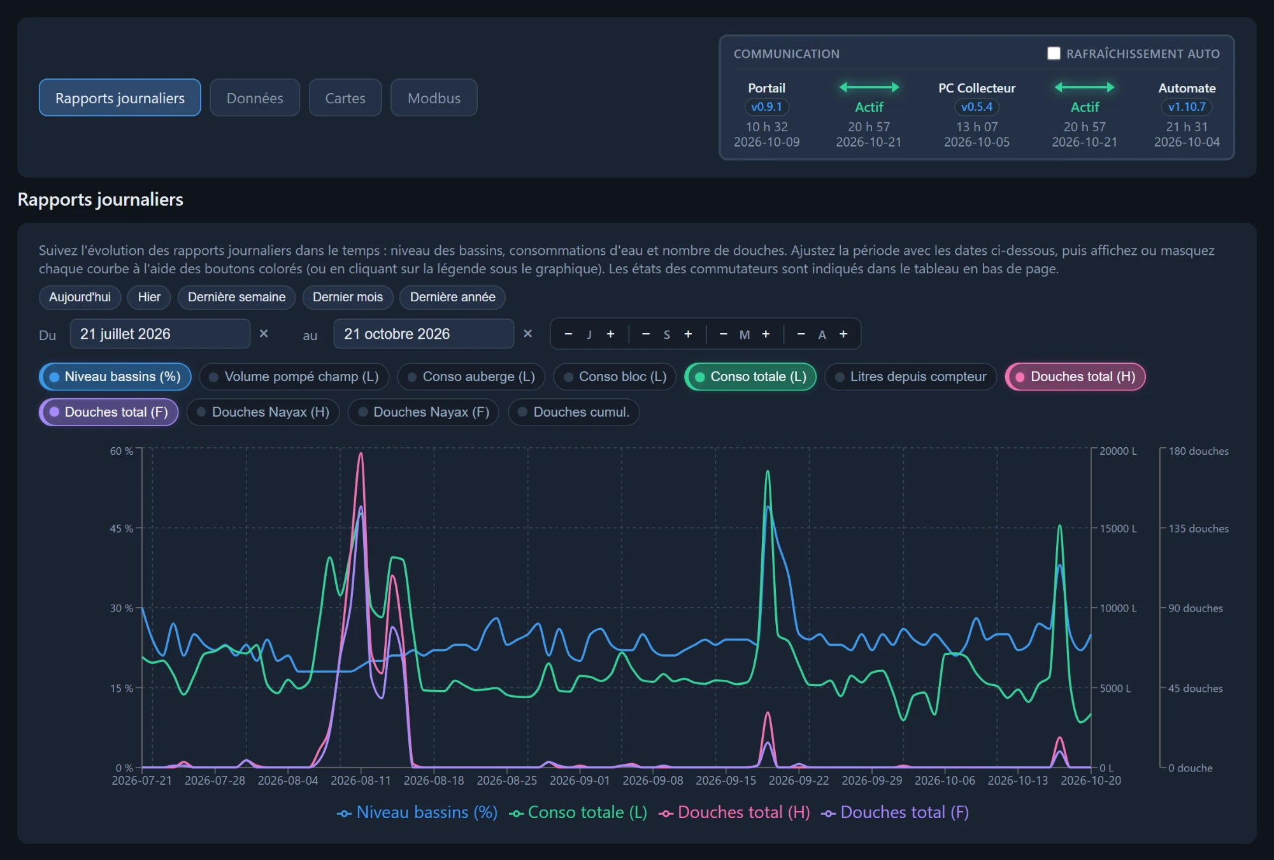1274x860 pixels.
Task: Decrease period by one day (minus J)
Action: [568, 334]
